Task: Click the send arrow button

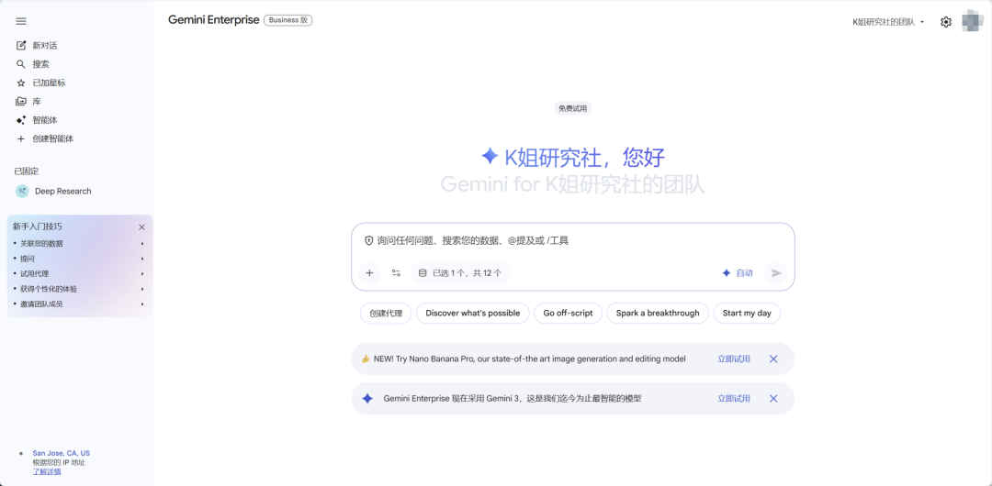Action: 776,273
